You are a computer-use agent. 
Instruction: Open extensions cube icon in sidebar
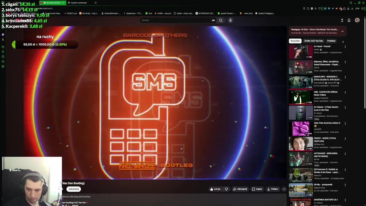[x=3, y=61]
